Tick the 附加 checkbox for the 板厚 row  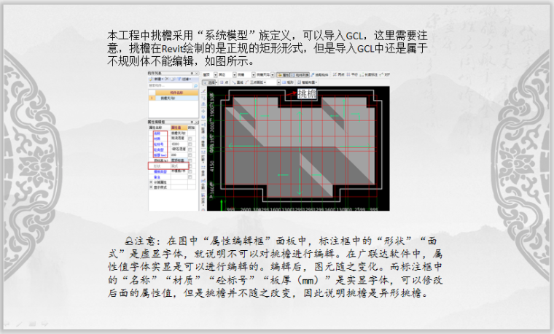pyautogui.click(x=190, y=155)
